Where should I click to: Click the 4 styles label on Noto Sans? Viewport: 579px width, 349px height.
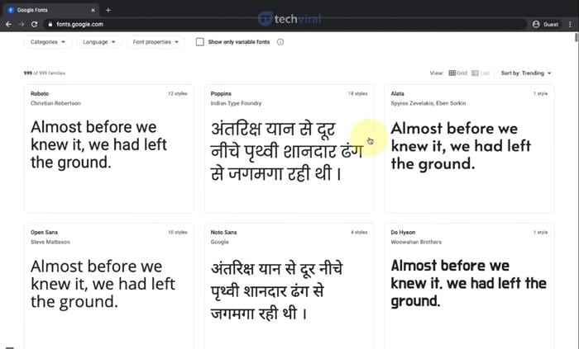tap(359, 233)
